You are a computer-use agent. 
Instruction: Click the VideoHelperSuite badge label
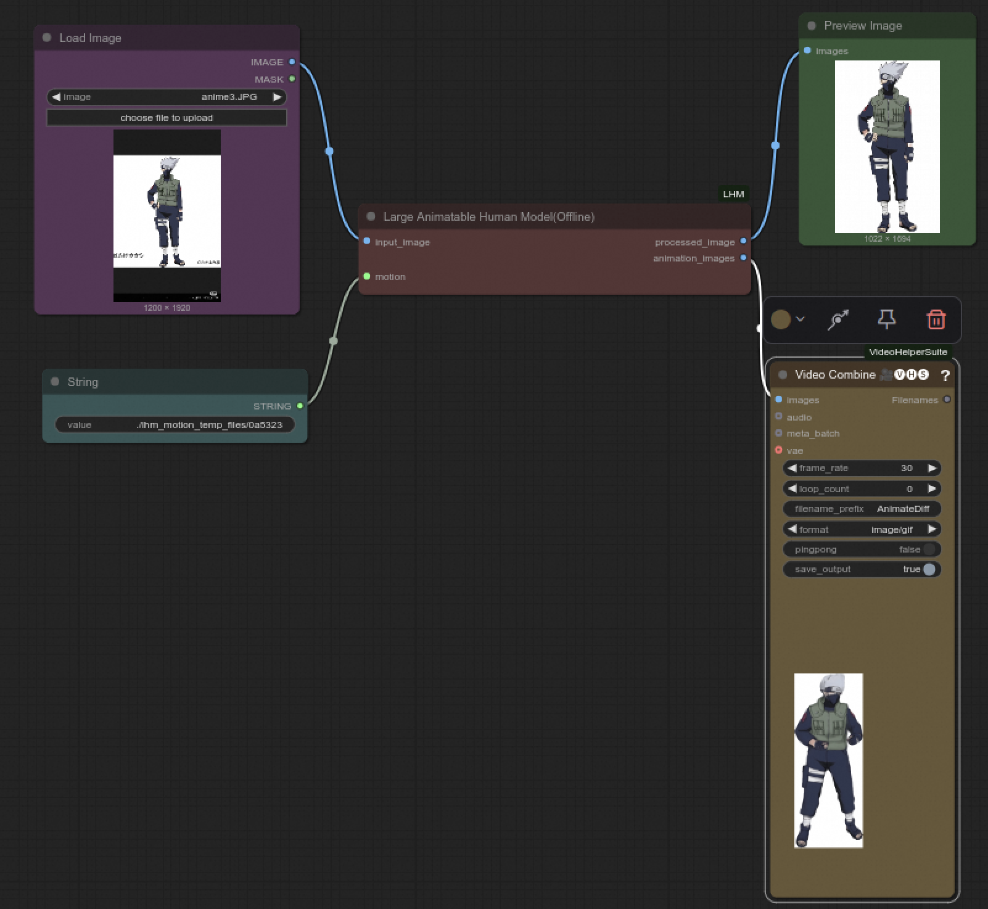coord(908,352)
